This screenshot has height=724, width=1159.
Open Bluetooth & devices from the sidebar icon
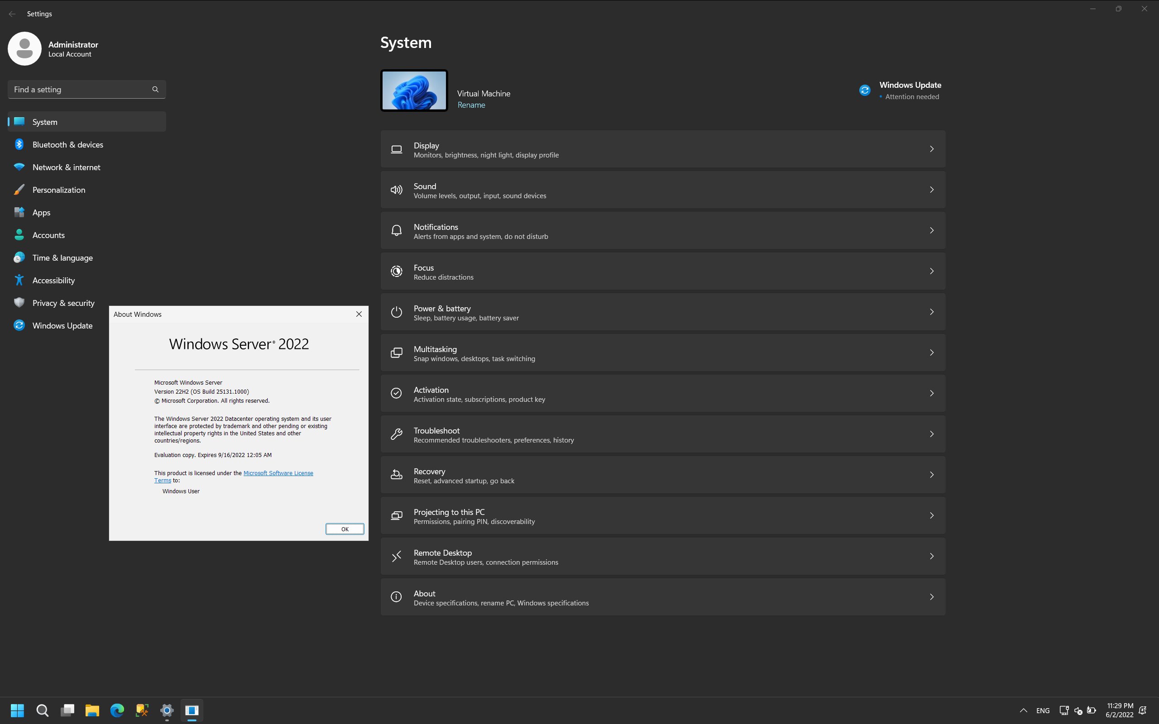coord(19,144)
